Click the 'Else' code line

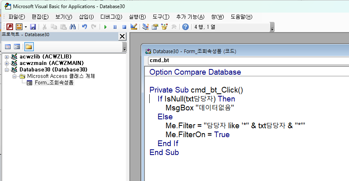[x=165, y=117]
